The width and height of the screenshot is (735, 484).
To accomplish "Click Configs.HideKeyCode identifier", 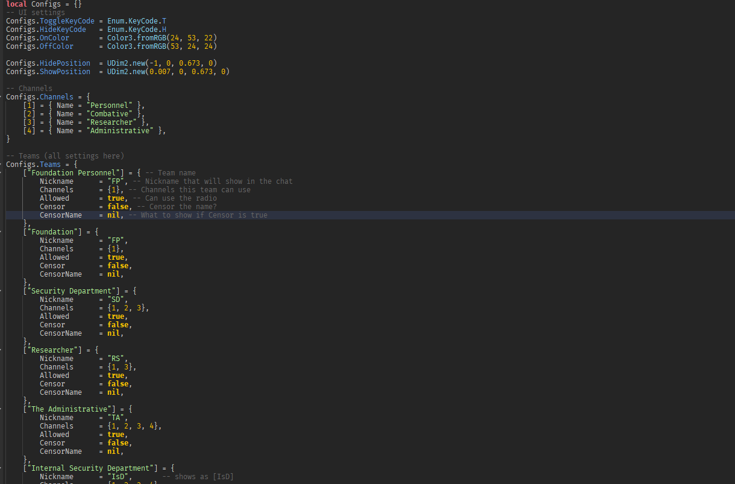I will (46, 30).
